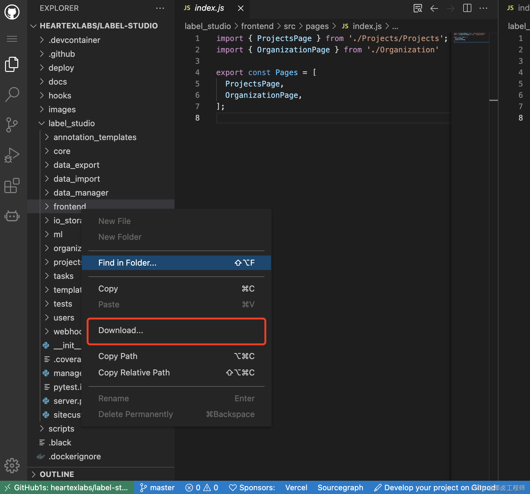Open the Manage settings gear icon
The width and height of the screenshot is (530, 494).
click(12, 465)
